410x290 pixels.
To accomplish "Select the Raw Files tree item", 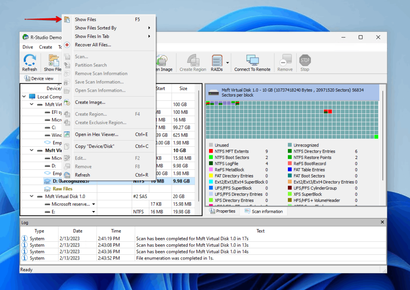I will click(x=63, y=189).
